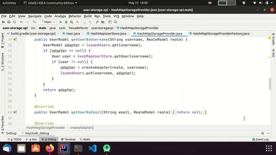
Task: Open the Main run configuration dropdown
Action: point(47,22)
